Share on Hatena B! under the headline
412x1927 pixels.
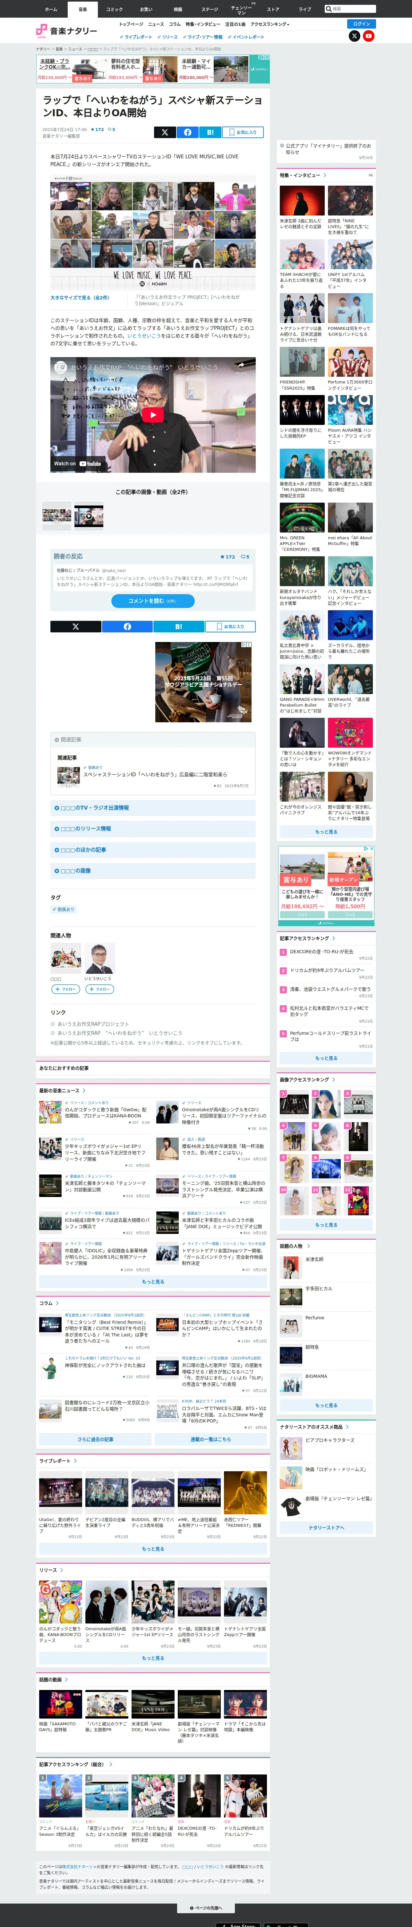click(210, 132)
